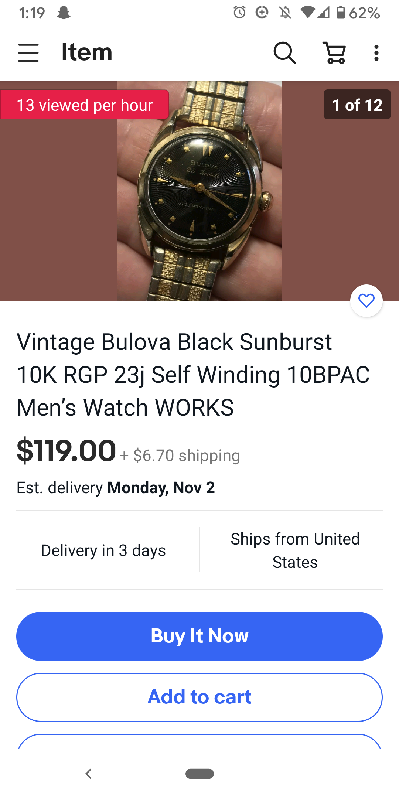Tap the muted notifications bell icon

[x=285, y=13]
